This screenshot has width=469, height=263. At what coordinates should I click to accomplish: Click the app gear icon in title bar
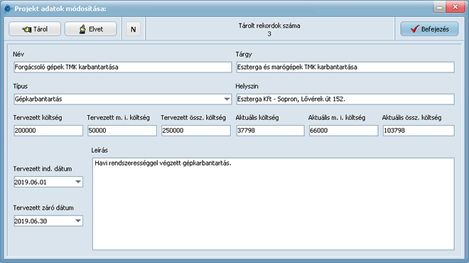click(8, 9)
